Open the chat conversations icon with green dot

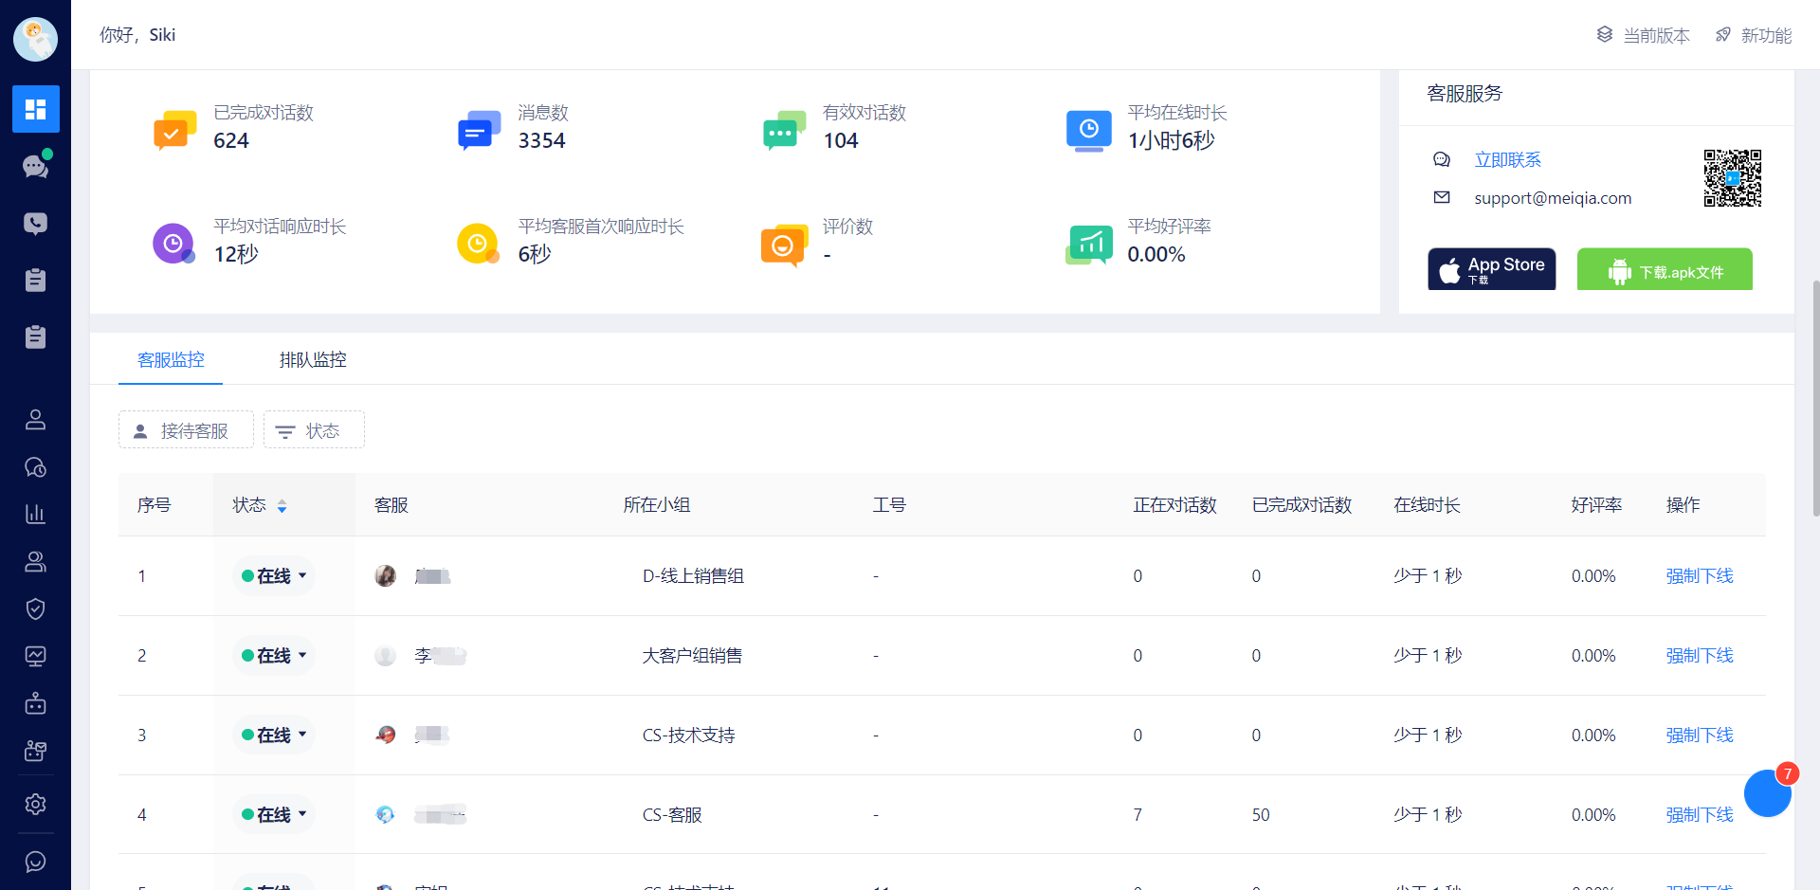(x=35, y=167)
